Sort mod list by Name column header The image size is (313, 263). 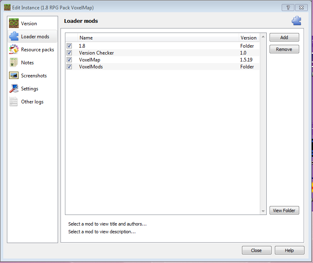pos(86,38)
